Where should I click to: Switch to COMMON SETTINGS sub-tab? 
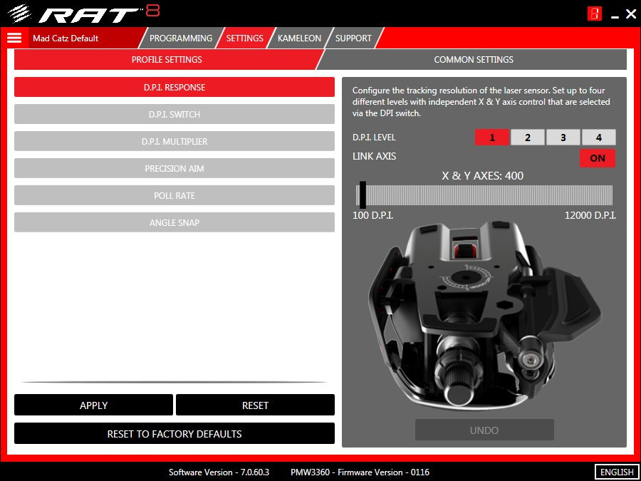(x=474, y=60)
